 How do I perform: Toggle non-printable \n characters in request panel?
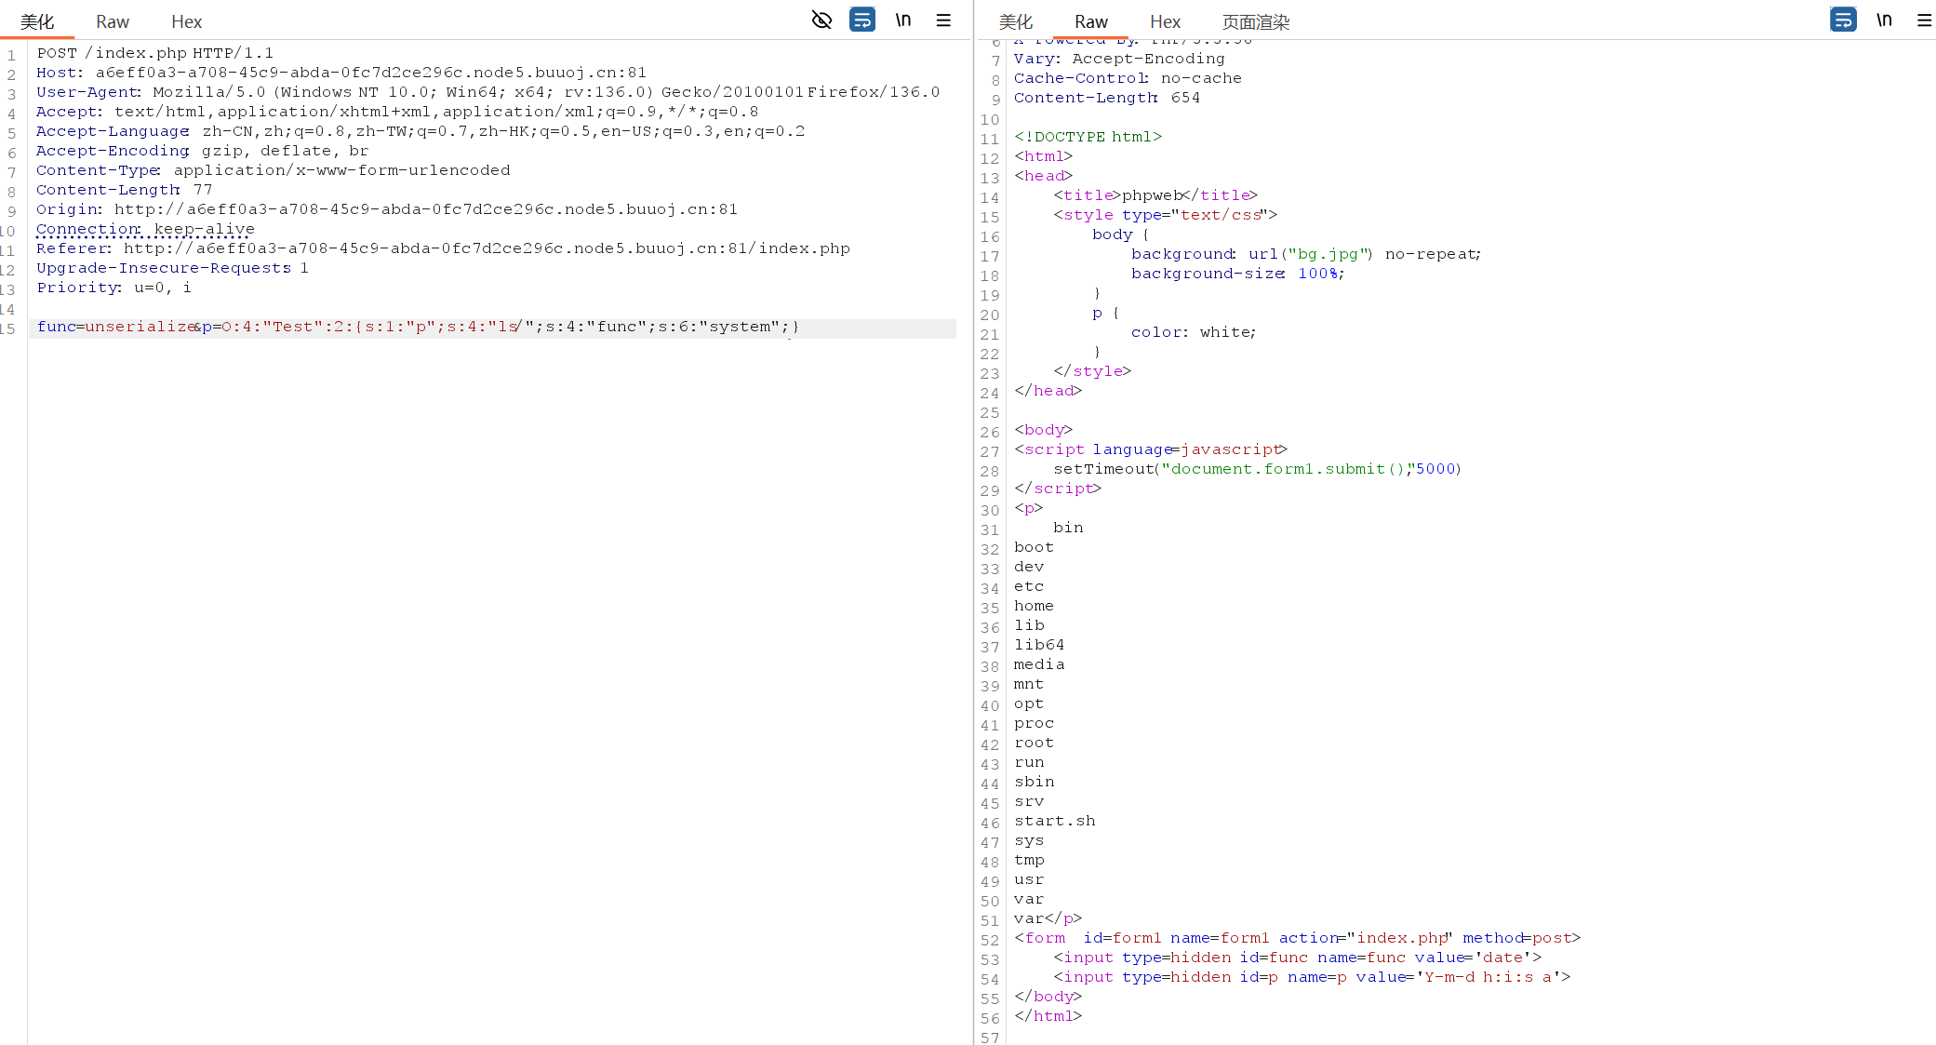coord(903,20)
